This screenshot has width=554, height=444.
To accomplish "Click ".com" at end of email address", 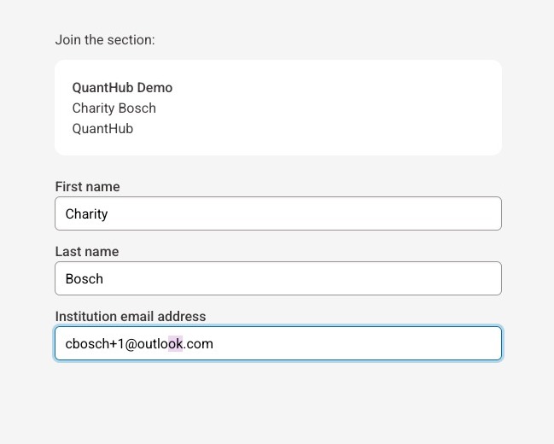I will click(x=199, y=343).
